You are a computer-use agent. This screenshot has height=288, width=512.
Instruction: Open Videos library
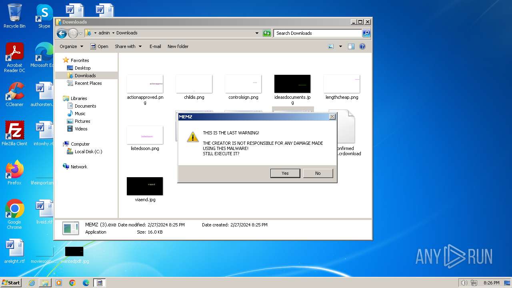81,129
